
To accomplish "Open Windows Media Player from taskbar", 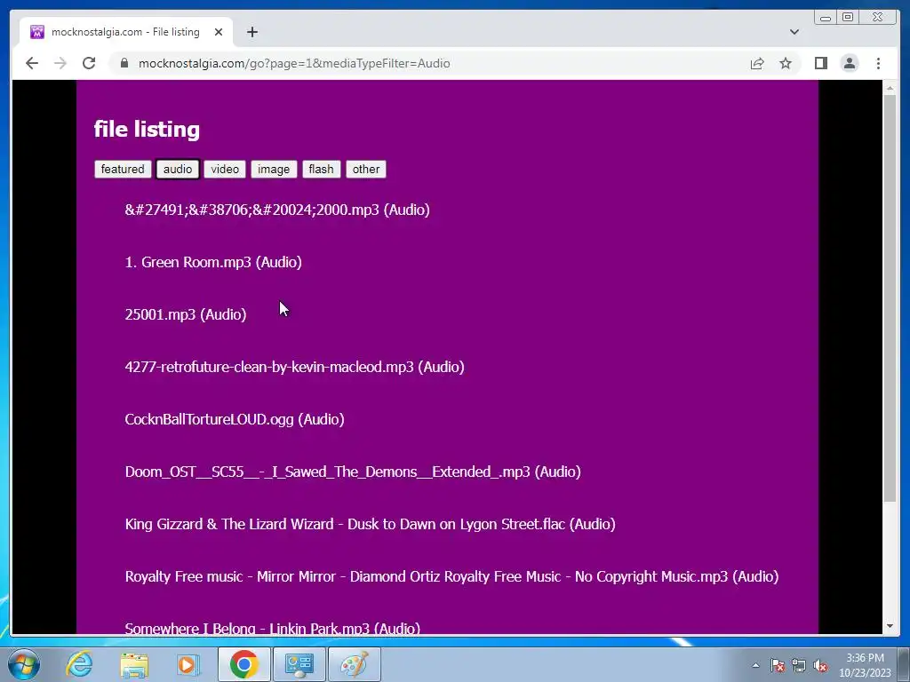I will point(188,664).
